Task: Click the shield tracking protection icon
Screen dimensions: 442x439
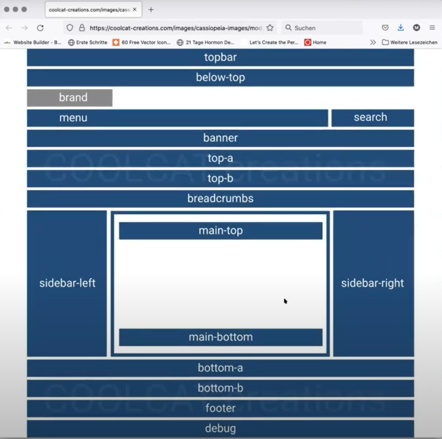Action: point(70,28)
